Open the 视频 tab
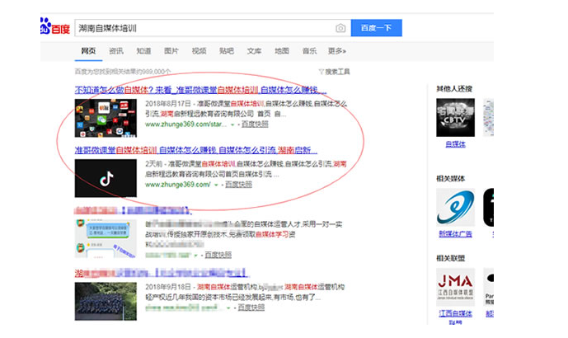568x338 pixels. [199, 51]
